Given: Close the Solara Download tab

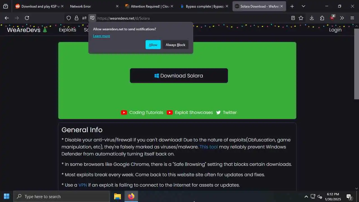Looking at the screenshot, I should click(x=281, y=6).
